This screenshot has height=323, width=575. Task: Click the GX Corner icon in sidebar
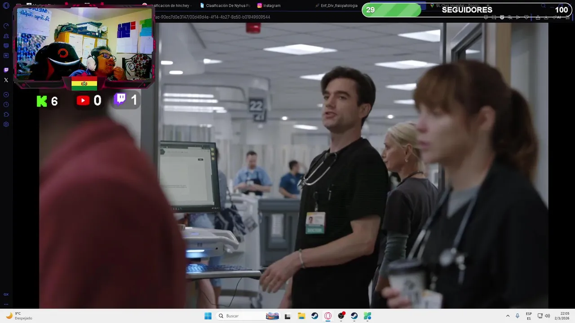pos(6,294)
